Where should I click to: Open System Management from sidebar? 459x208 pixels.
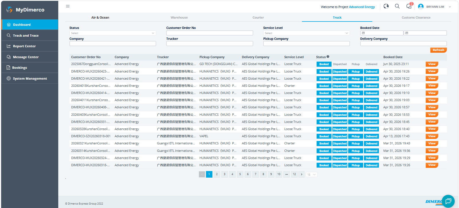[30, 79]
